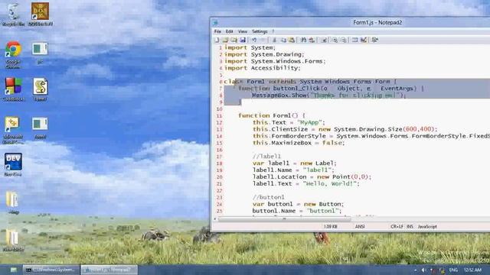
Task: Click the script file icon with the scroll
Action: point(40,89)
